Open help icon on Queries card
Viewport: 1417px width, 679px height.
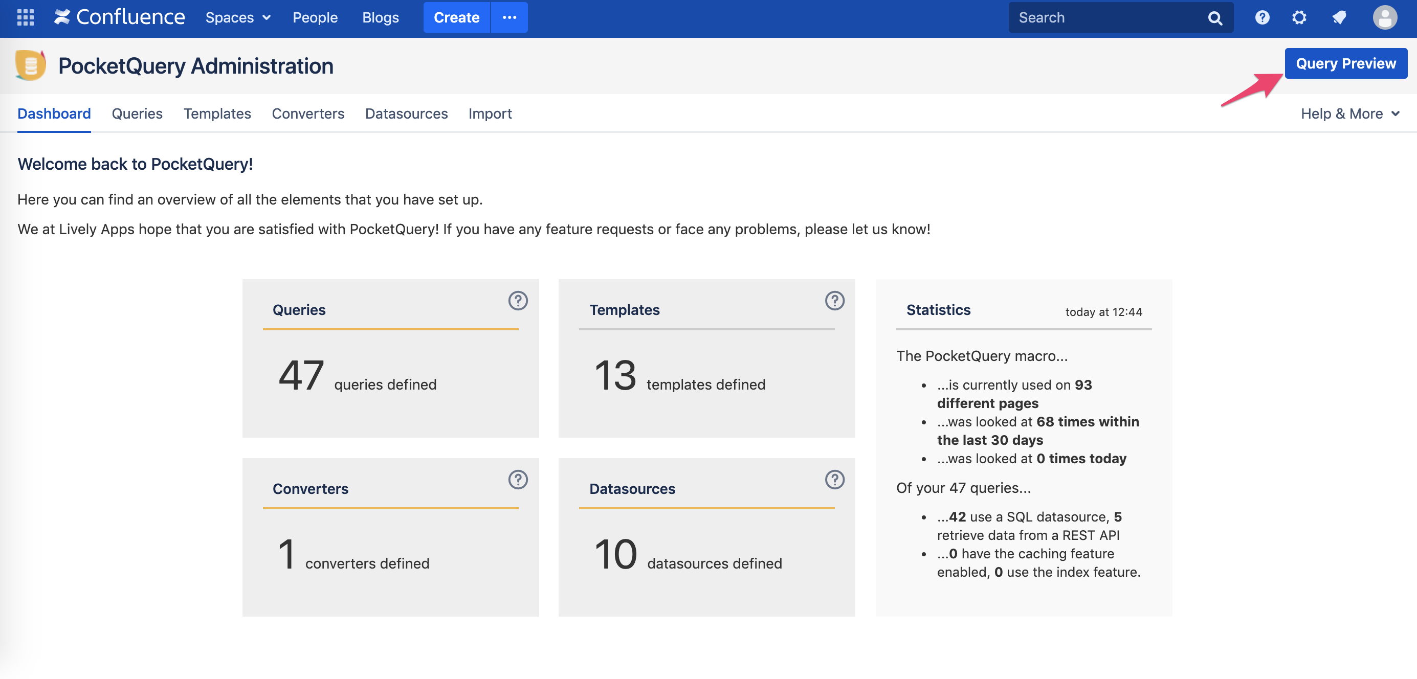pos(518,301)
